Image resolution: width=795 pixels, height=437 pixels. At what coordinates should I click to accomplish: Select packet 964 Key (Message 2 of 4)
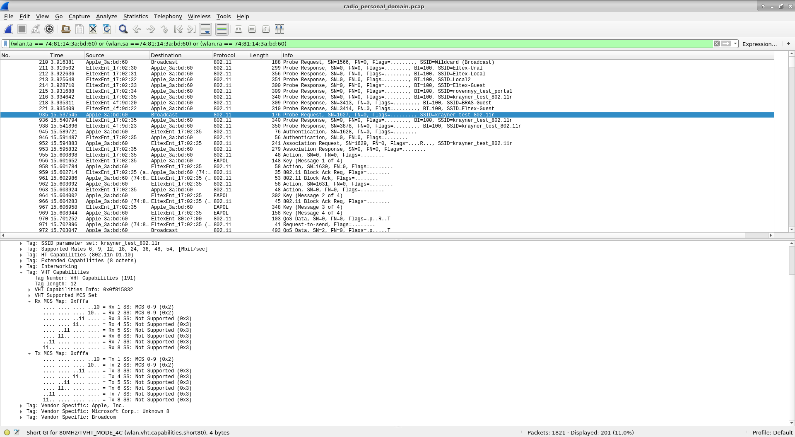[387, 196]
